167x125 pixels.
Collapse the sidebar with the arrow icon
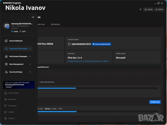(33, 17)
